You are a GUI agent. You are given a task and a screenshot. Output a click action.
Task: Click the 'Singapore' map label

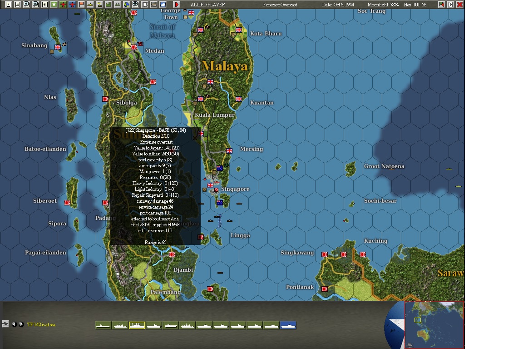[x=235, y=189]
